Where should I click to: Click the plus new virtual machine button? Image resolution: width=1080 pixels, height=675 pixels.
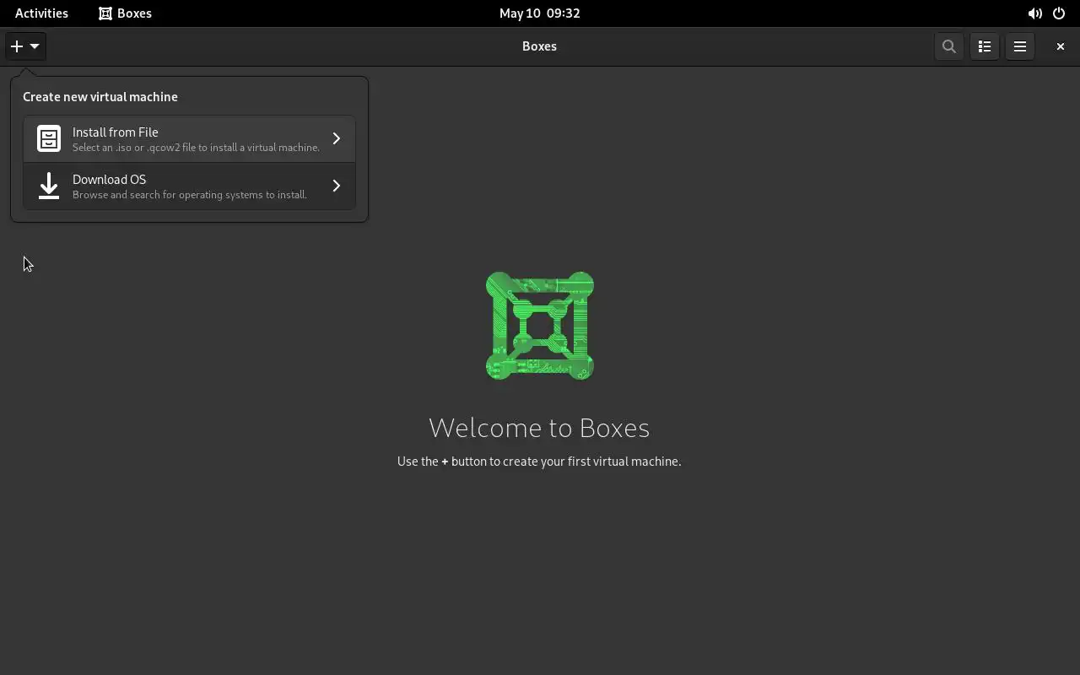click(25, 46)
